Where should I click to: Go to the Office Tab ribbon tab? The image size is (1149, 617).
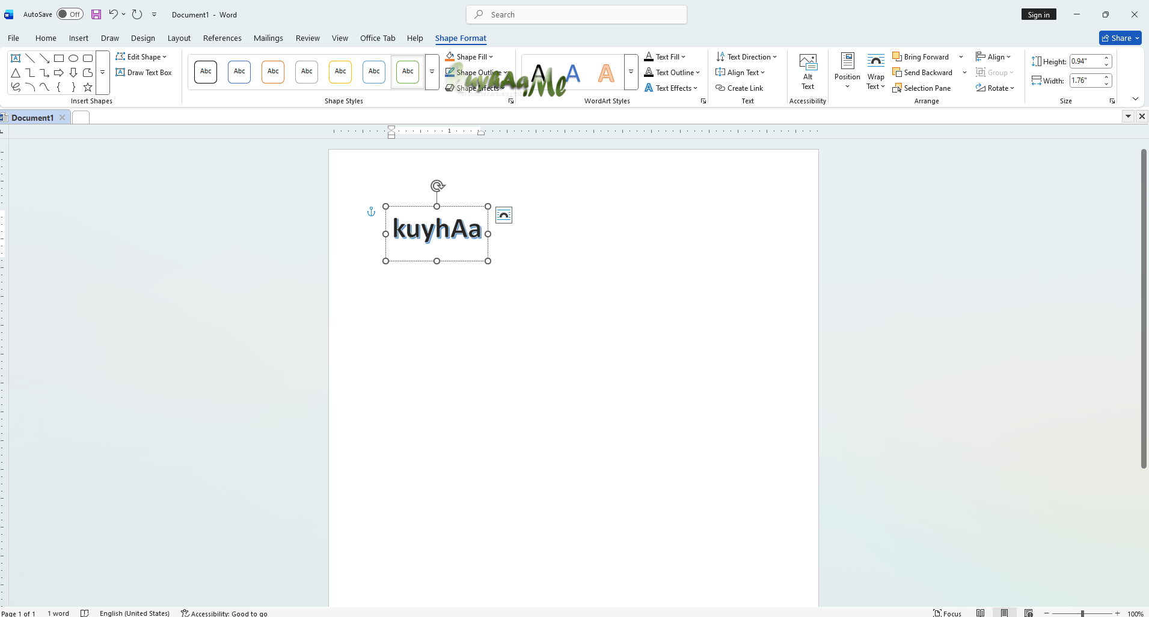click(x=378, y=38)
